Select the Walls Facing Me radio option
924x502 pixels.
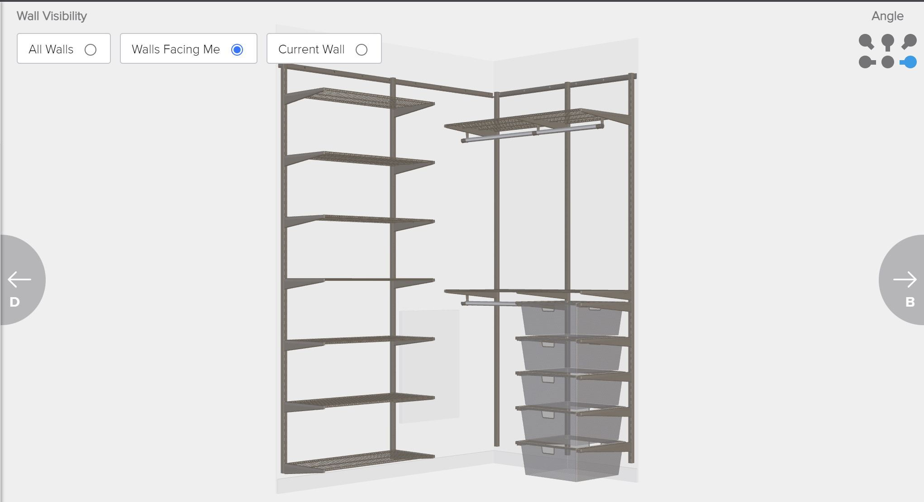click(x=237, y=49)
